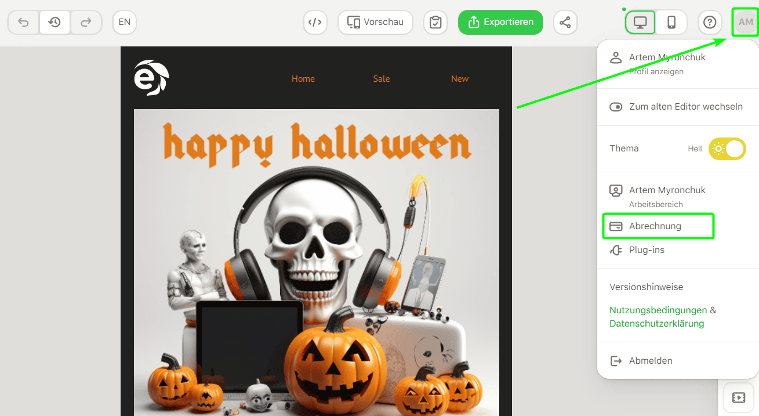Click the Undo arrow icon

23,21
